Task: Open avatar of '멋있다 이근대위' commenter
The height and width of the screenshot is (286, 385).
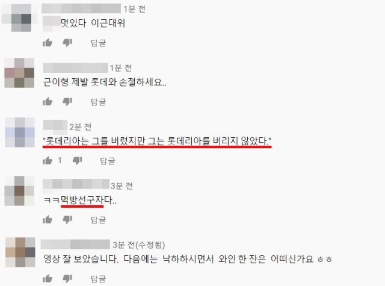Action: click(x=20, y=18)
